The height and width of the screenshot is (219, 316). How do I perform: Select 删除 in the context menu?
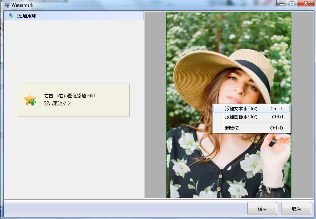pos(252,128)
